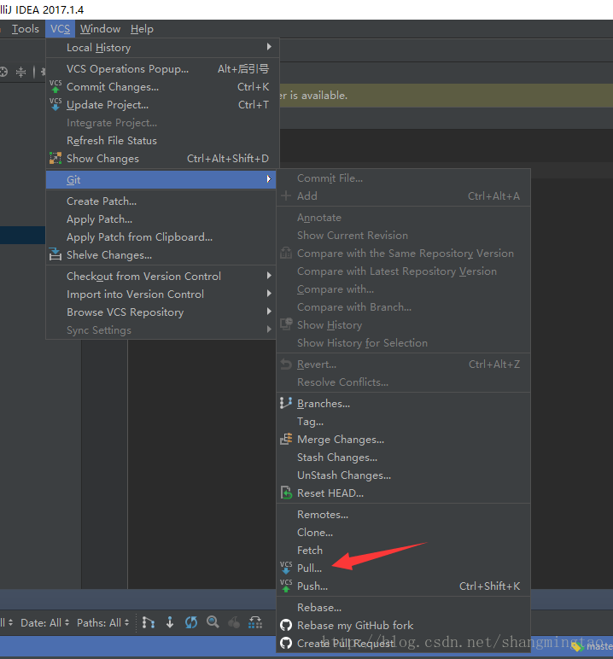The width and height of the screenshot is (613, 659).
Task: Choose Tag... in Git submenu
Action: pyautogui.click(x=403, y=421)
